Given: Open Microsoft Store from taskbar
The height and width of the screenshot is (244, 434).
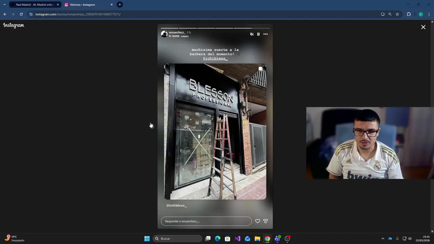Looking at the screenshot, I should point(228,239).
